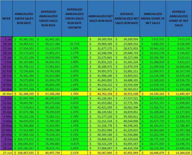Click the cell with 44,536,412
192x155 pixels.
[101, 89]
